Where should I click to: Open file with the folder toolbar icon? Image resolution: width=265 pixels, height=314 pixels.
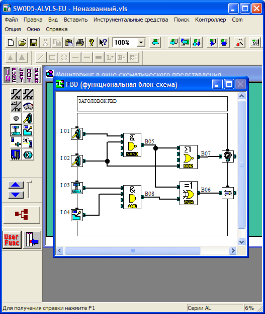[22, 43]
